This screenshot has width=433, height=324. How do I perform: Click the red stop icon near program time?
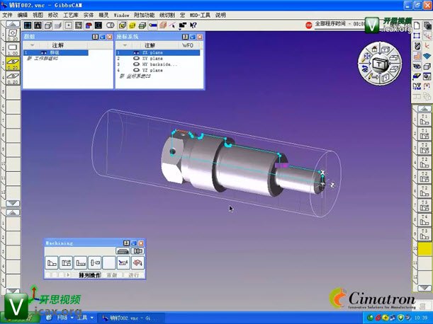(309, 25)
